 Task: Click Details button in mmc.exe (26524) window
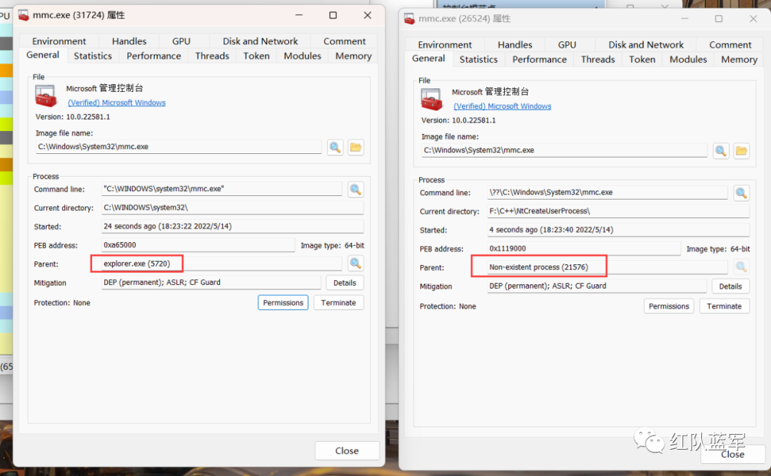click(x=730, y=286)
